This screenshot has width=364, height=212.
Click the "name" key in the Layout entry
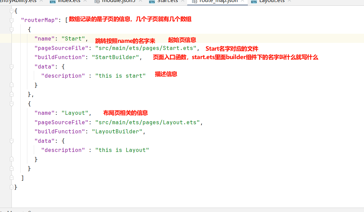tap(44, 113)
